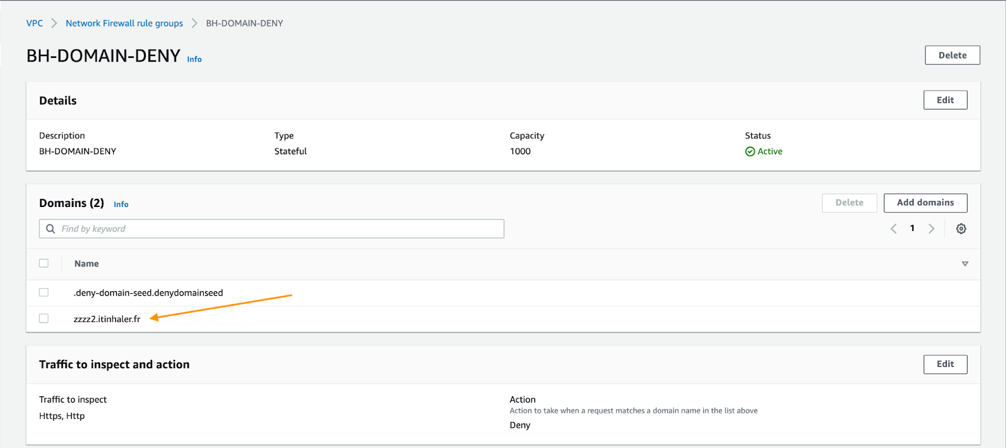The image size is (1006, 448).
Task: Open Info link beside Domains heading
Action: point(121,204)
